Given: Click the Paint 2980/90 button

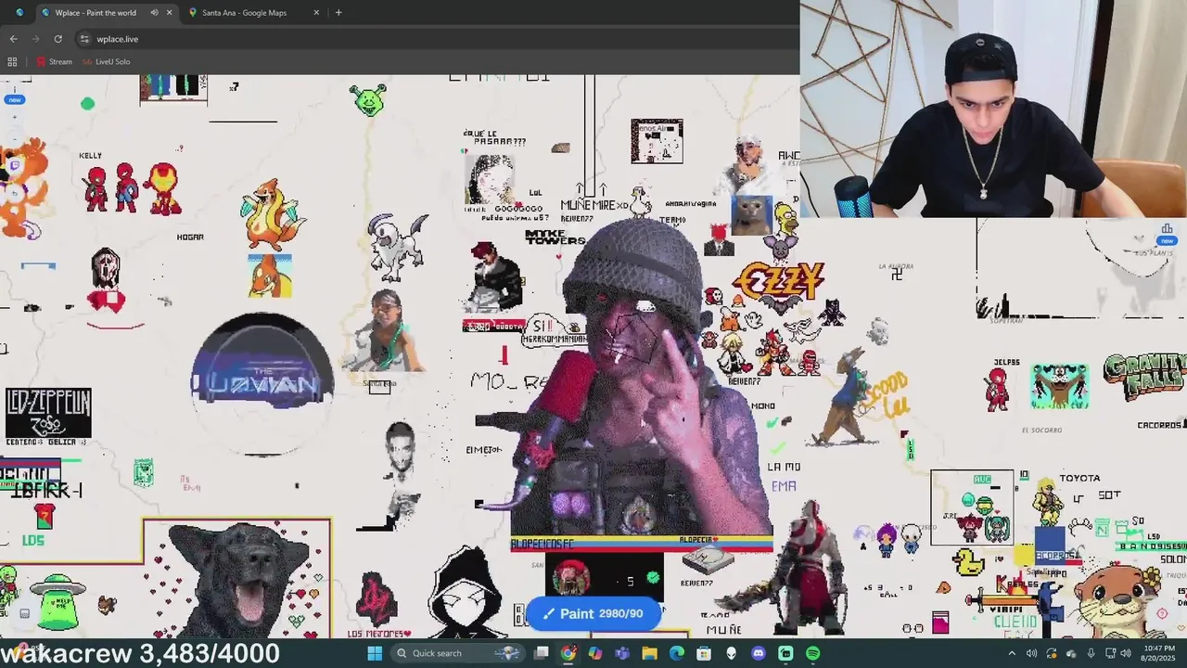Looking at the screenshot, I should 593,613.
